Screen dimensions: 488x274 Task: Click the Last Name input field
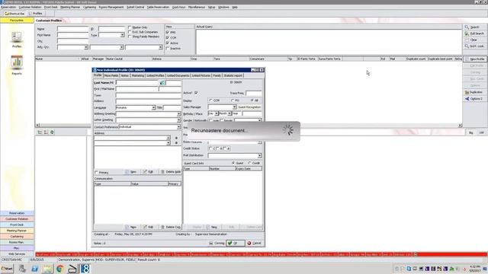137,83
